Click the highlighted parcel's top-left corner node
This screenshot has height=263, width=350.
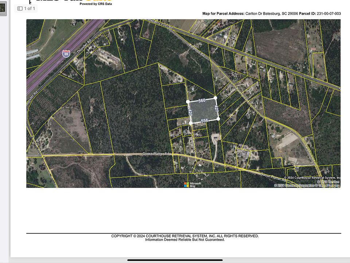click(x=188, y=102)
